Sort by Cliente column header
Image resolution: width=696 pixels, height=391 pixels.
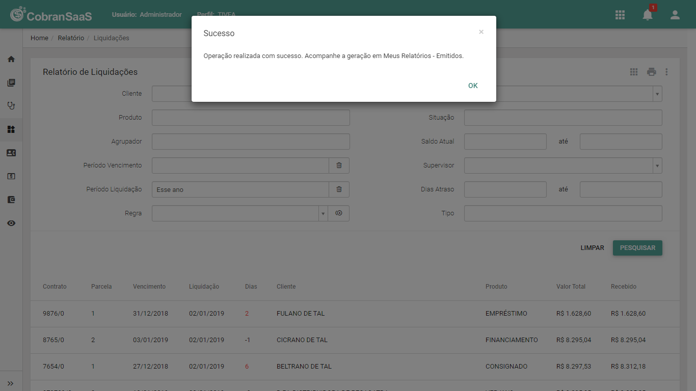pyautogui.click(x=286, y=287)
